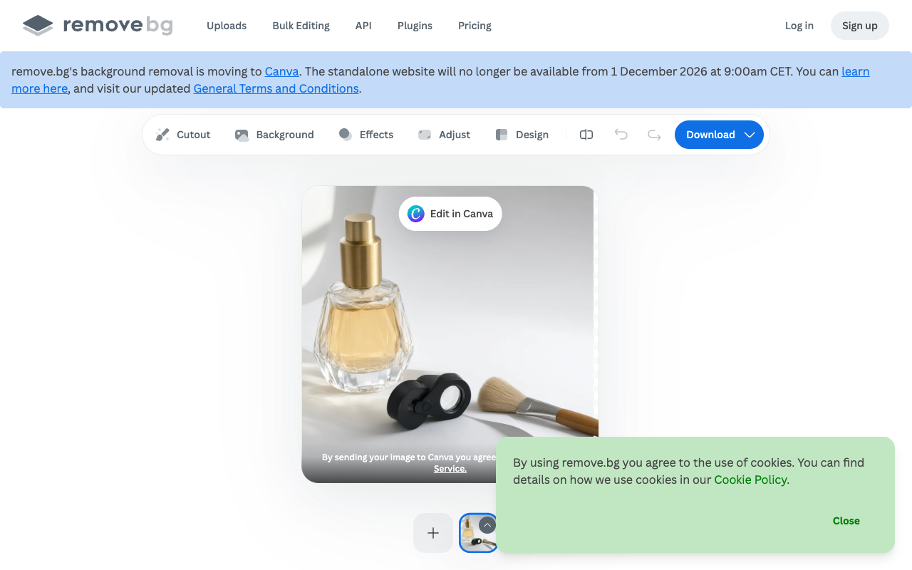The image size is (912, 570).
Task: Close the cookie notice
Action: pos(846,521)
